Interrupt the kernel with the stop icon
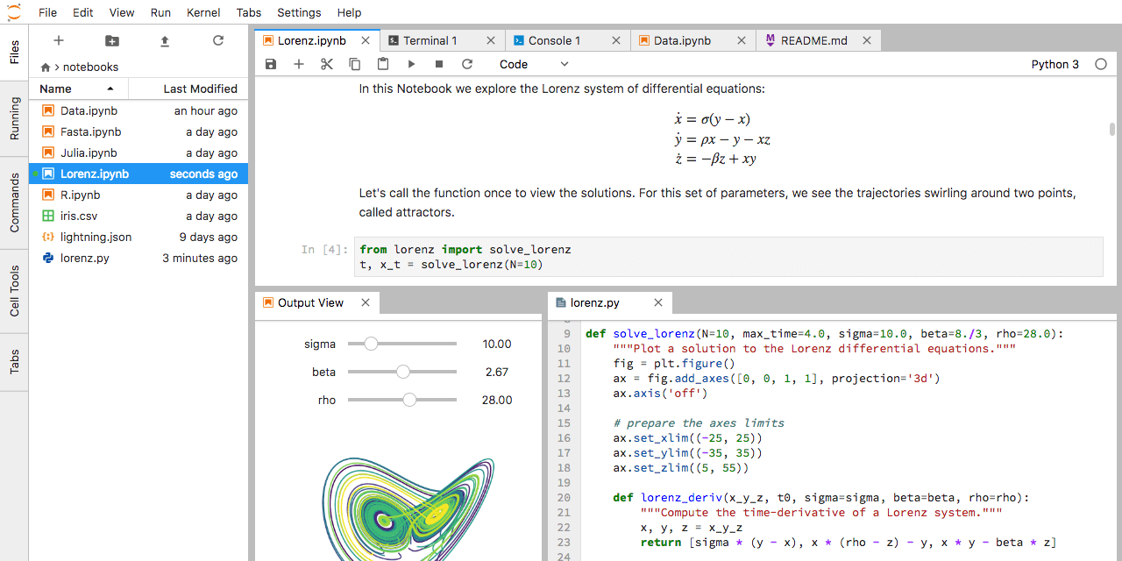Screen dimensions: 1122x561 point(439,64)
